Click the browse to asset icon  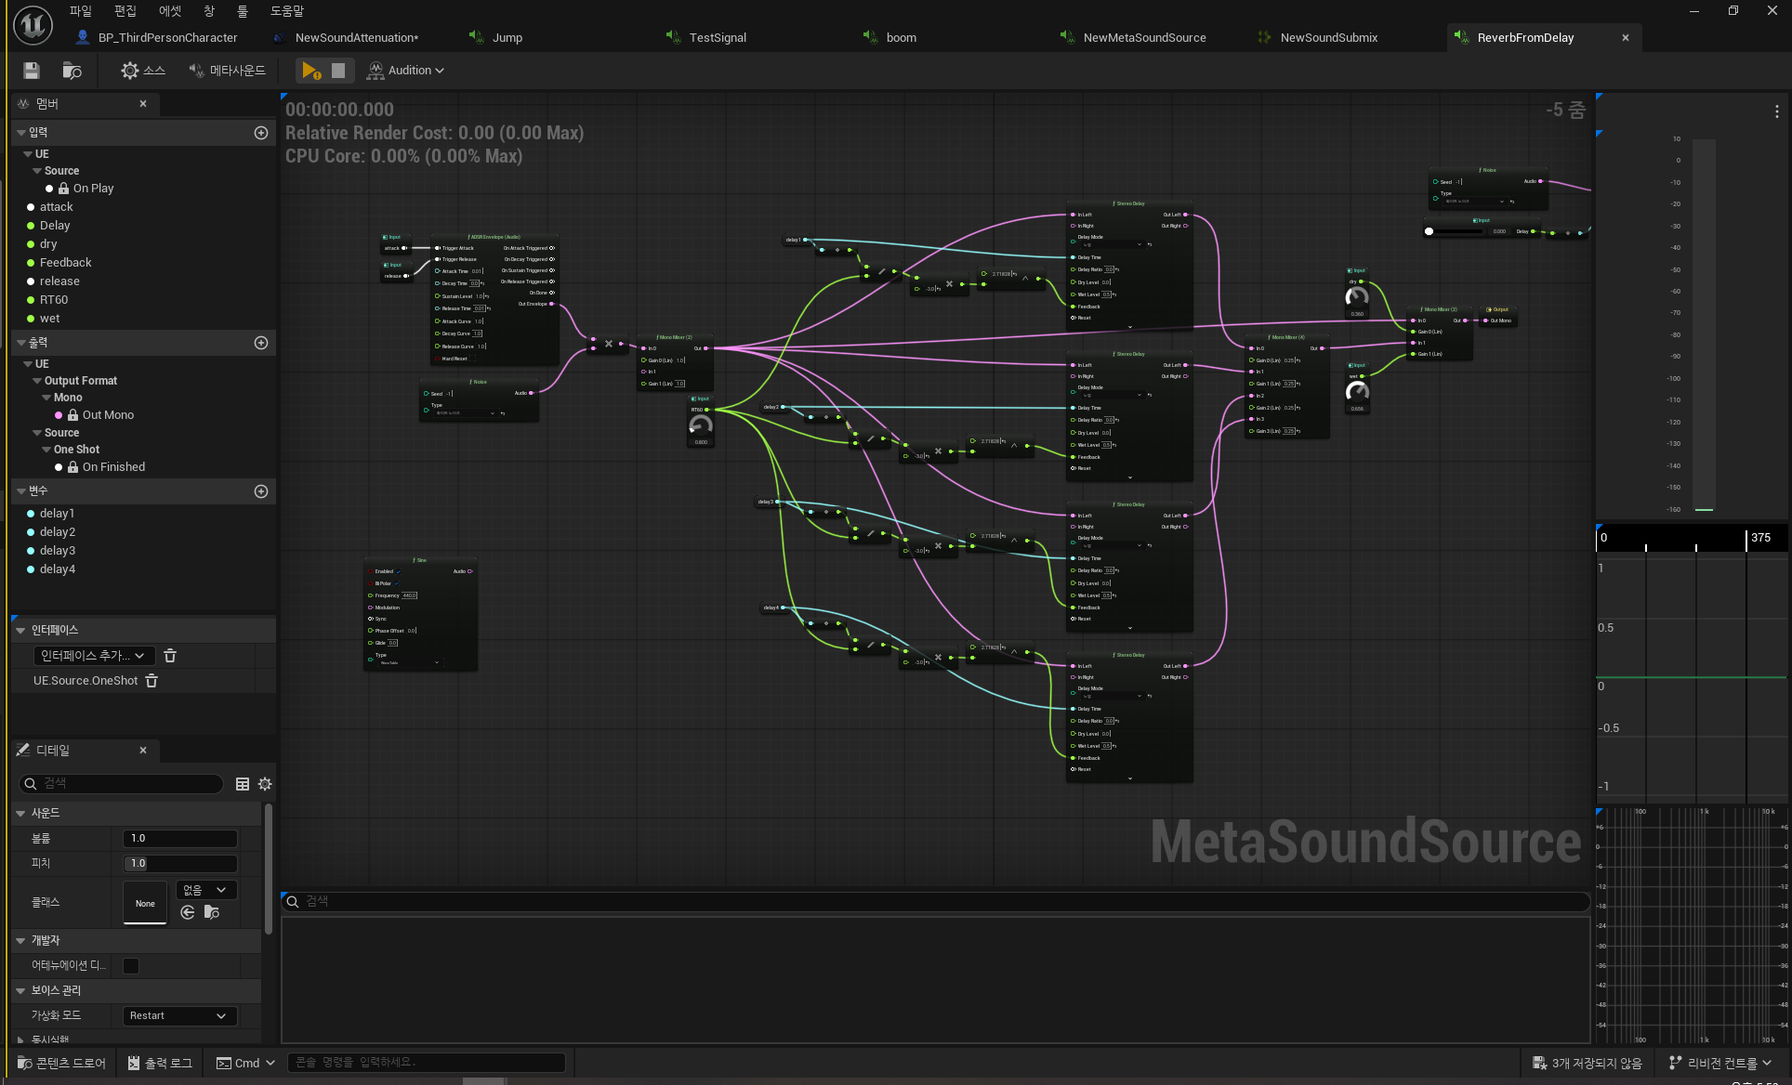(72, 71)
